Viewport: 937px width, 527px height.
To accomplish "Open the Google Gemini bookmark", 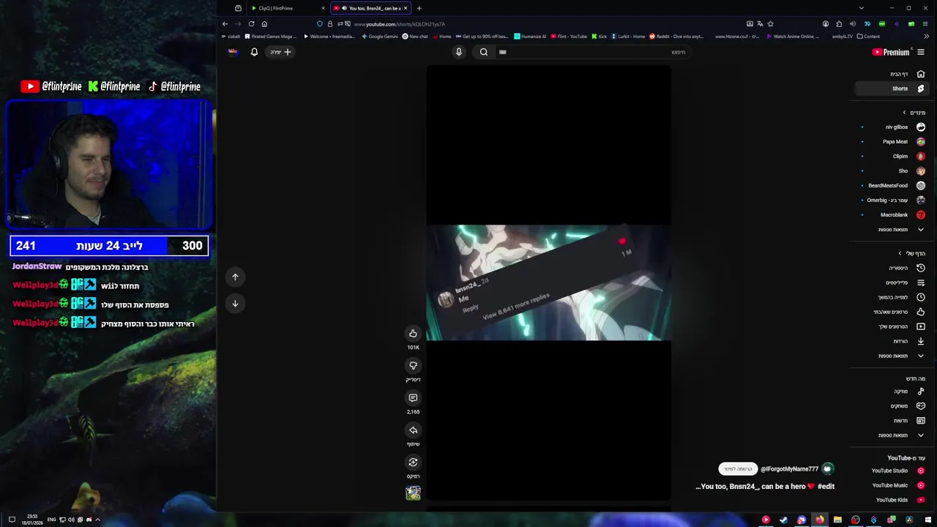I will click(380, 36).
